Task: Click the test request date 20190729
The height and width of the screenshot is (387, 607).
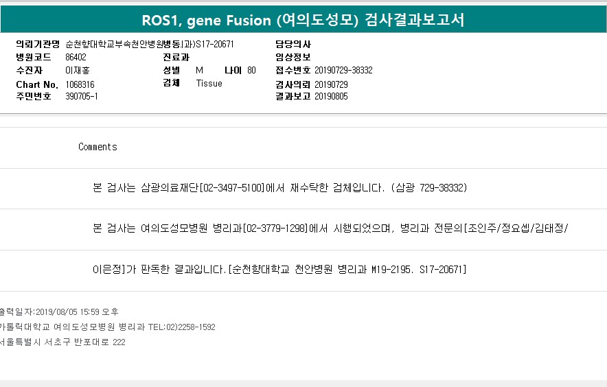Action: (331, 84)
